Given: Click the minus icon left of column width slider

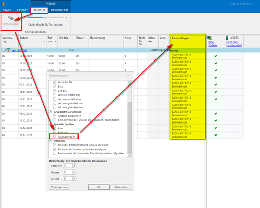Looking at the screenshot, I should pyautogui.click(x=25, y=18).
